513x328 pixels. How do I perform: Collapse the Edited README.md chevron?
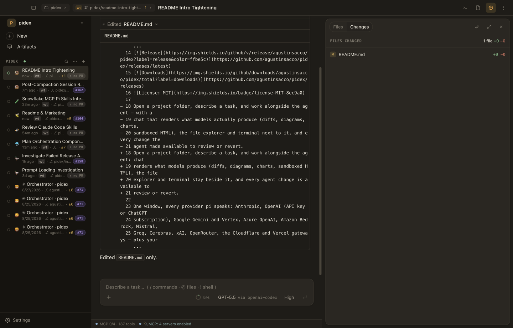(x=156, y=25)
